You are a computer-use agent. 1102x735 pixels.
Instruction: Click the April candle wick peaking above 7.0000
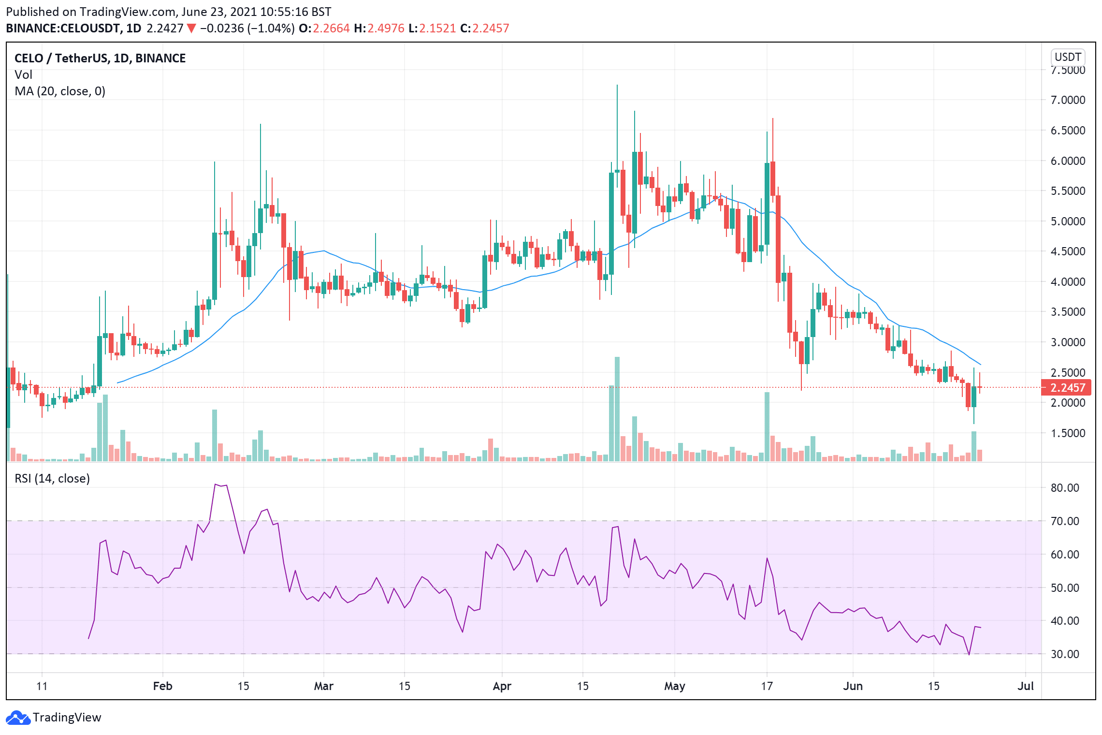click(x=617, y=127)
